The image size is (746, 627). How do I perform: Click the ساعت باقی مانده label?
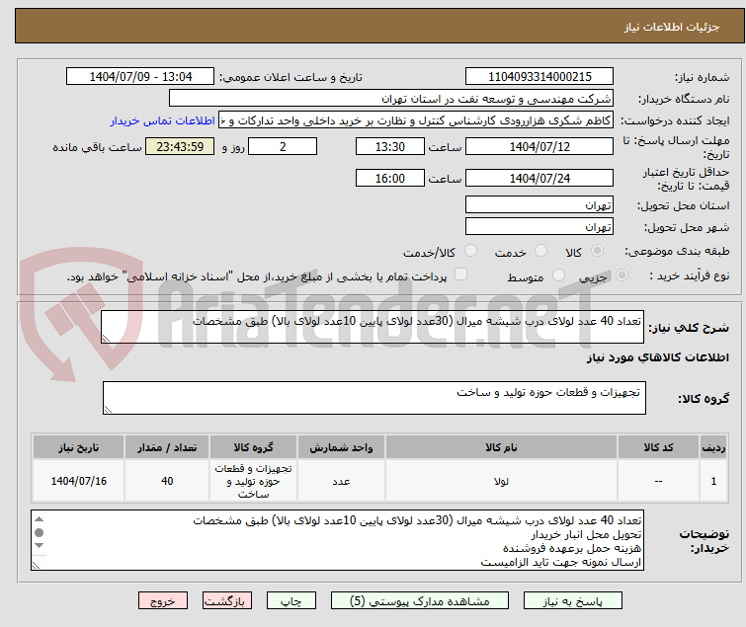(97, 147)
